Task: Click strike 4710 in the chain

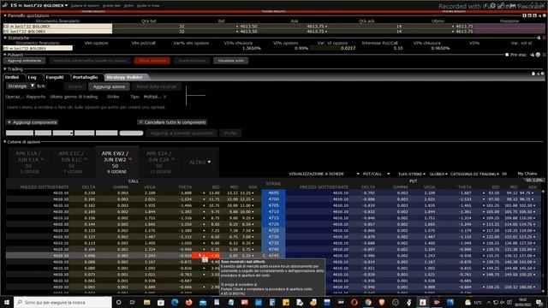Action: click(273, 211)
